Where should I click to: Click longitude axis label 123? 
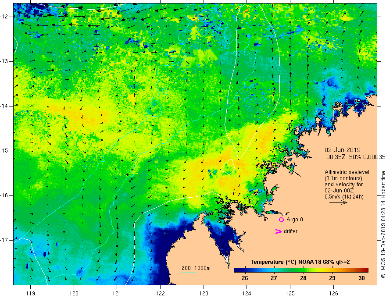point(204,293)
